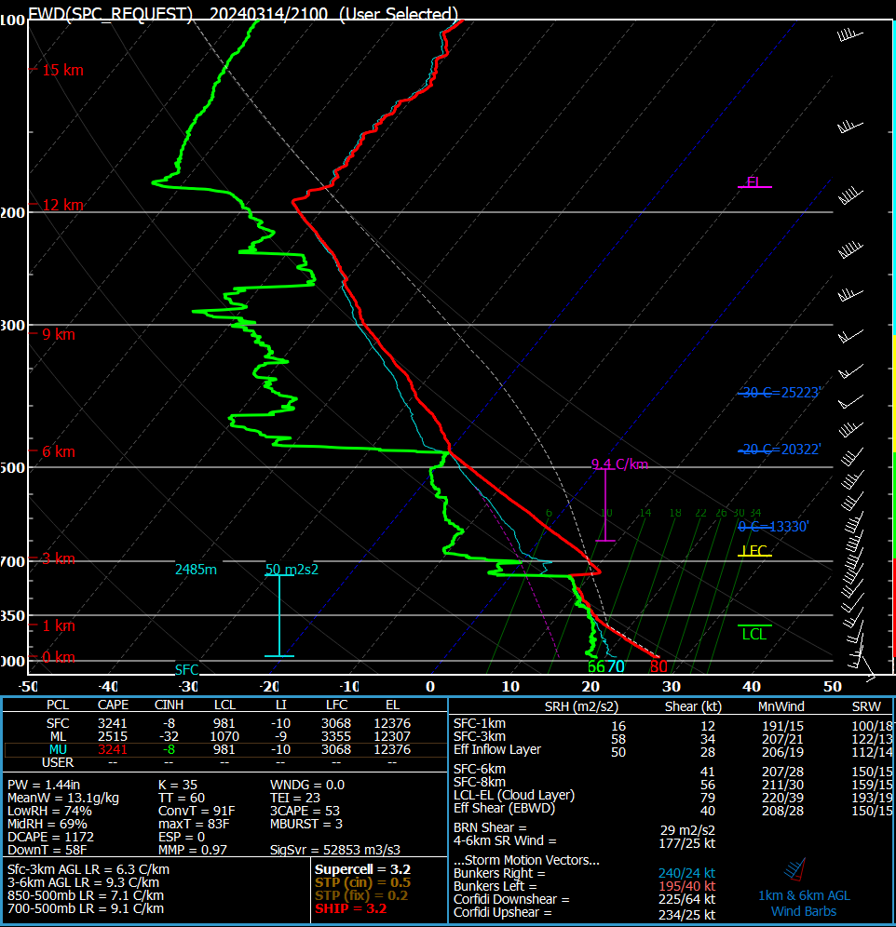Click ML parcel EL value 12307
This screenshot has width=896, height=927.
[392, 736]
